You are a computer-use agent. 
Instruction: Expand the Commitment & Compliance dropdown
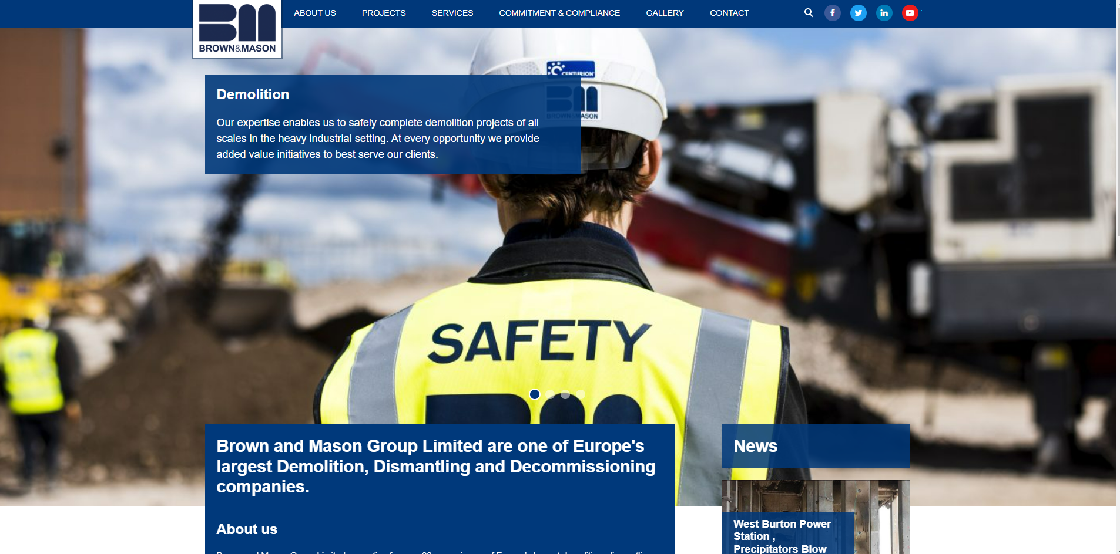coord(559,12)
